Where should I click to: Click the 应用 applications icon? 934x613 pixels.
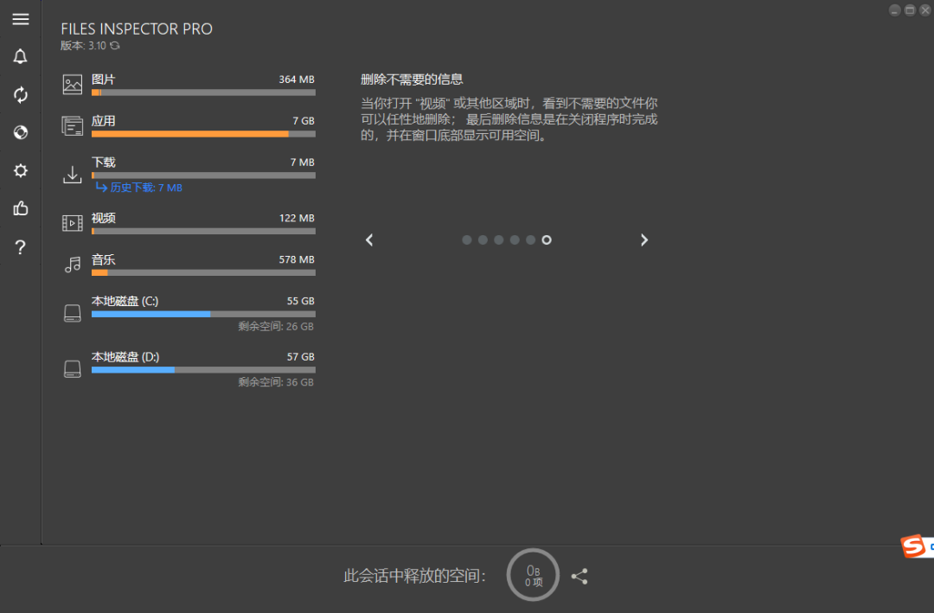(x=72, y=125)
